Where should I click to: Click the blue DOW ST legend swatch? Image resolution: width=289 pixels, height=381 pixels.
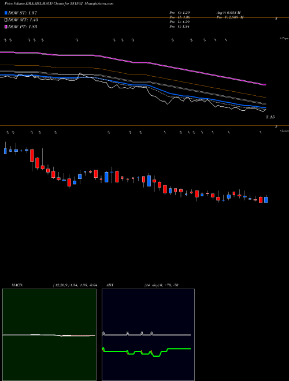point(6,13)
